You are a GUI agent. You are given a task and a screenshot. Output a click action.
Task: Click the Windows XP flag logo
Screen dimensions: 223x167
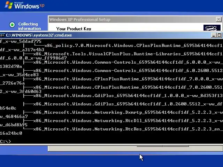9,5
